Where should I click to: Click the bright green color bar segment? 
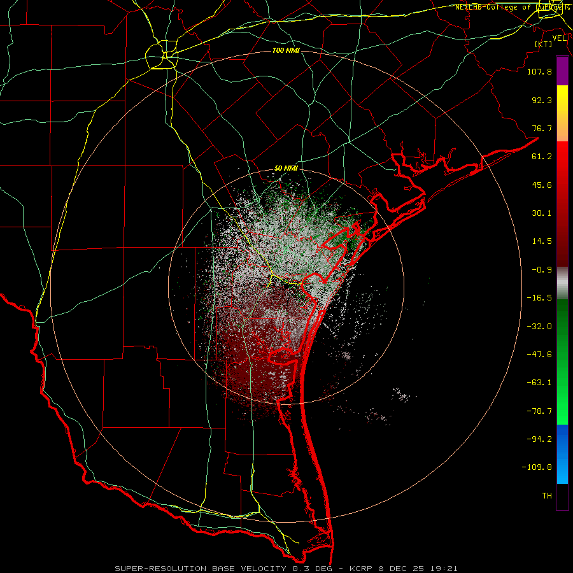click(562, 362)
